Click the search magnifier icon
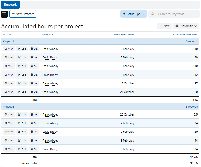Screen dimensions: 201x167 (153, 14)
